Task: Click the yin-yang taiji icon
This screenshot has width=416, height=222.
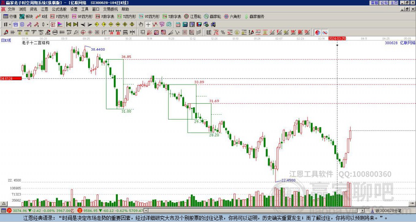Action: tap(318, 32)
